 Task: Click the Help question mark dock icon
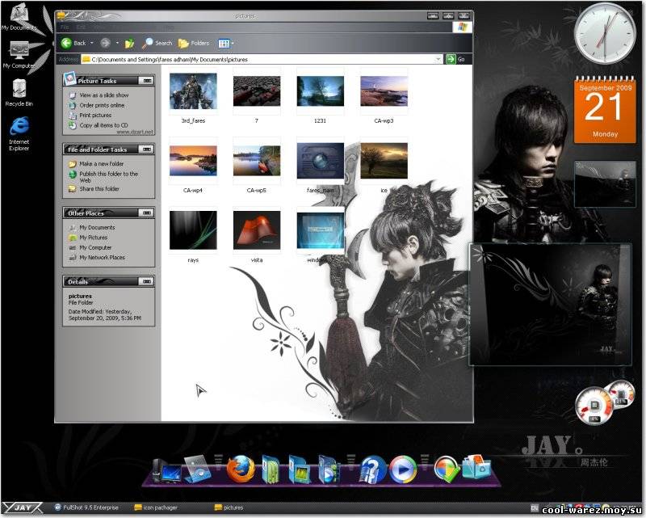(372, 470)
